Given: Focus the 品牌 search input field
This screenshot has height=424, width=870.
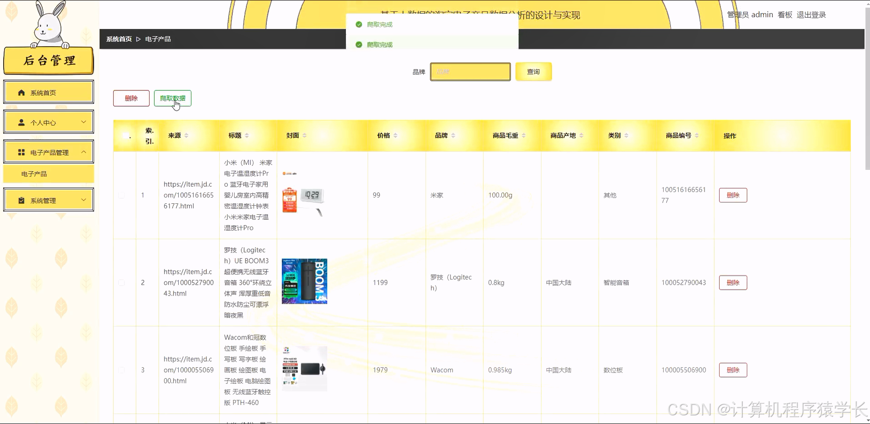Looking at the screenshot, I should click(470, 72).
